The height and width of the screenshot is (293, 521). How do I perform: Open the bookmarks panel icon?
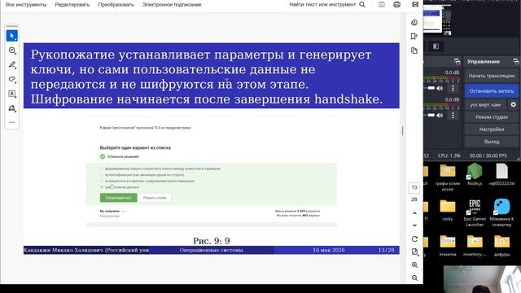point(414,36)
